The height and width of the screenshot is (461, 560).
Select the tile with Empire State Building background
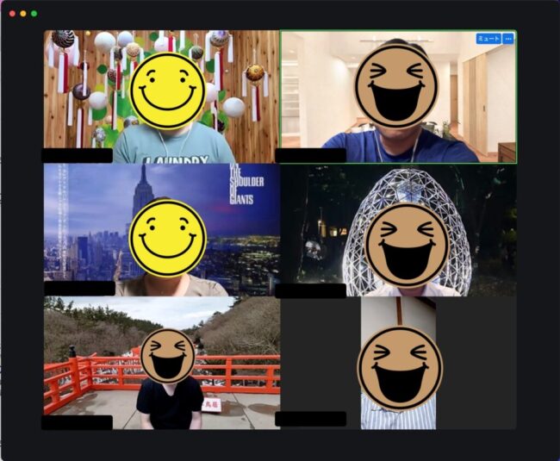pos(162,229)
